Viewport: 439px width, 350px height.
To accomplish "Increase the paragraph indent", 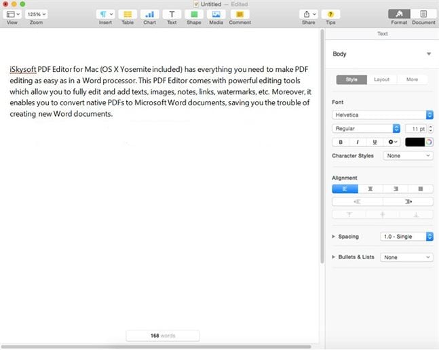I will click(x=408, y=201).
